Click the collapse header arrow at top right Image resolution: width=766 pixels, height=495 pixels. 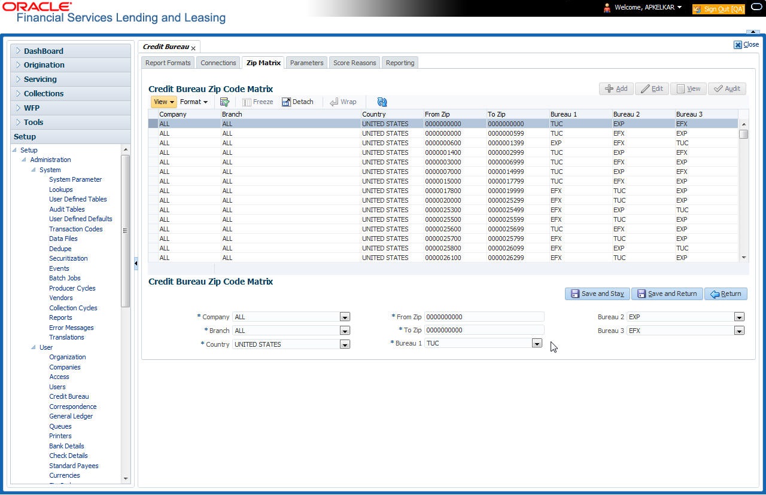753,32
